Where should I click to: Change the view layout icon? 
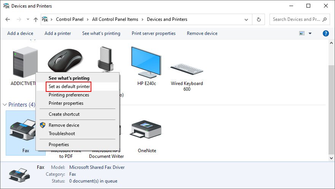(302, 33)
